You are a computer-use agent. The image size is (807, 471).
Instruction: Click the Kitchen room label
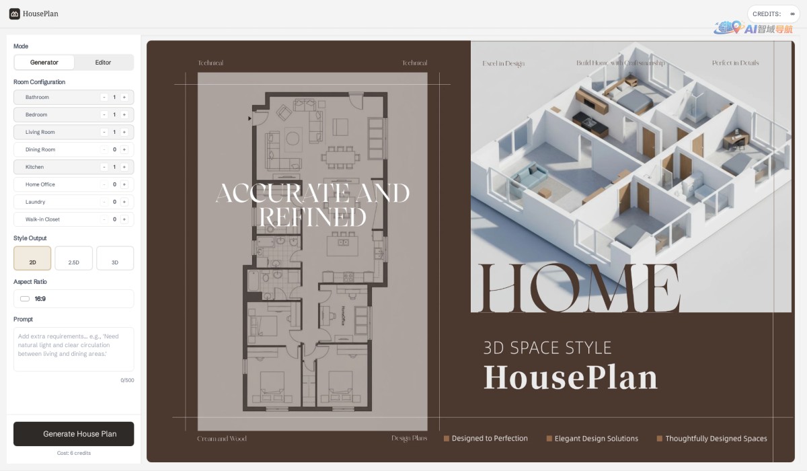click(35, 167)
